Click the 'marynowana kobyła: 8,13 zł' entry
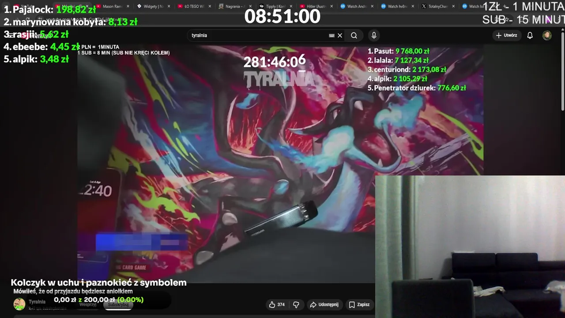Image resolution: width=565 pixels, height=318 pixels. click(x=70, y=22)
